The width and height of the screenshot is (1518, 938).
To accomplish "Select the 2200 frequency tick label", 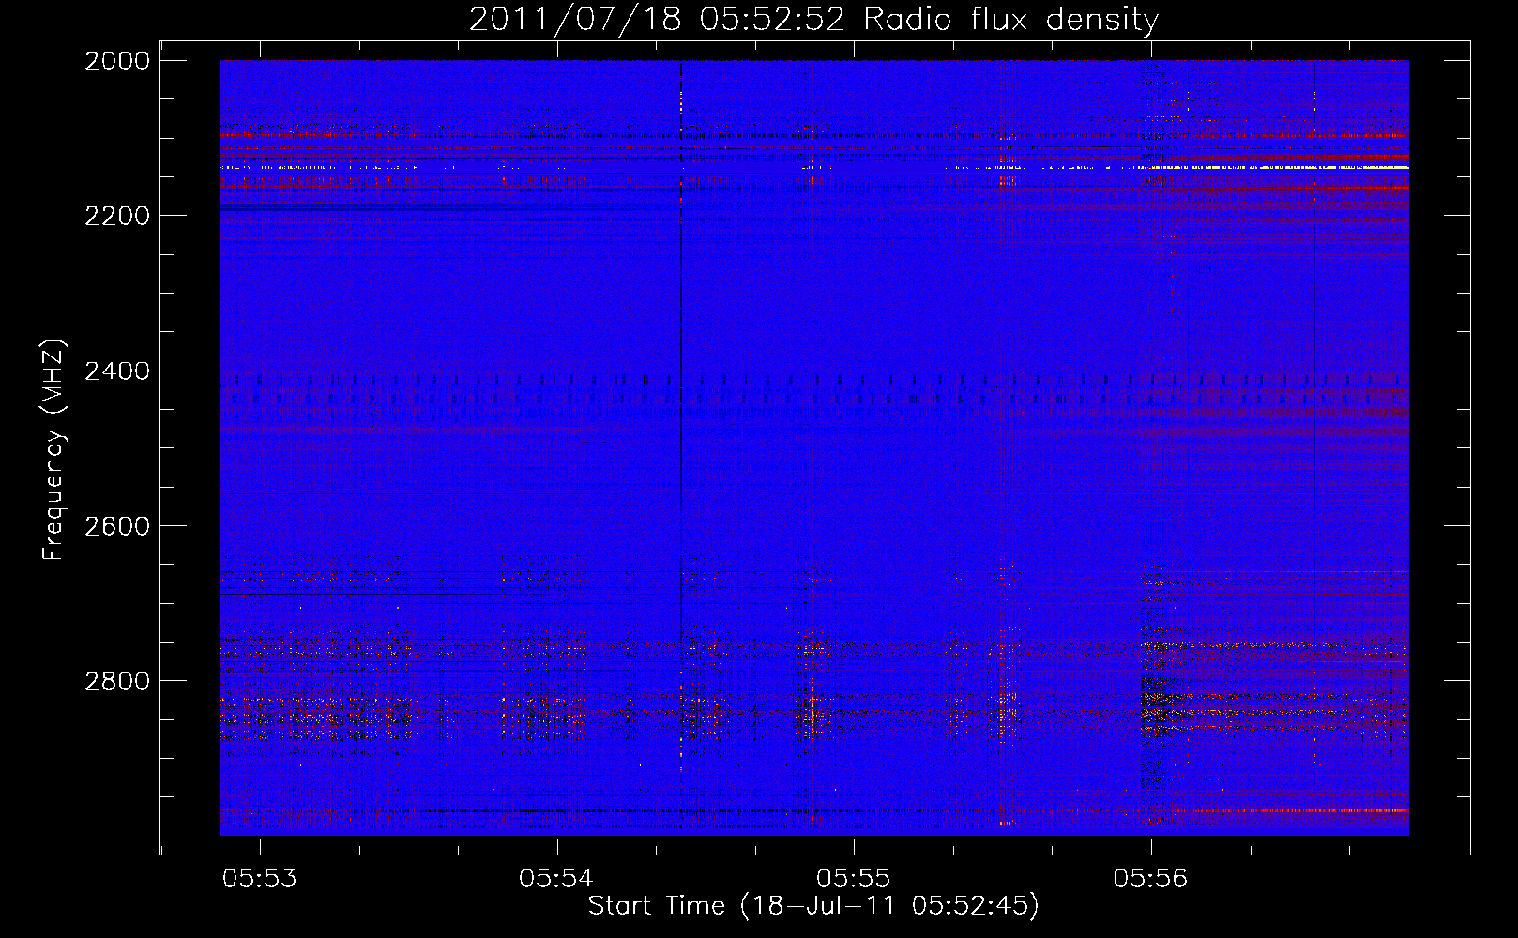I will 117,216.
